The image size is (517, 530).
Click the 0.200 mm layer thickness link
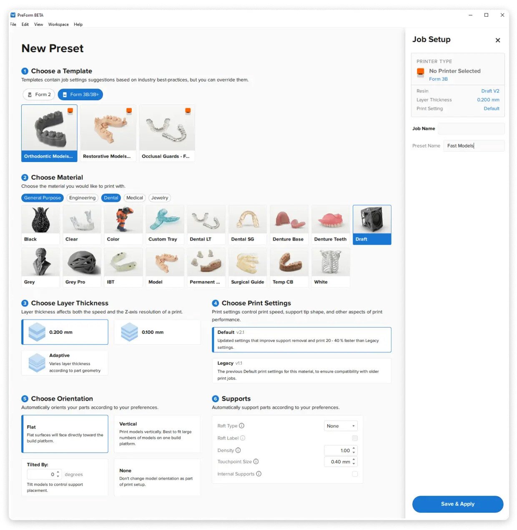488,100
